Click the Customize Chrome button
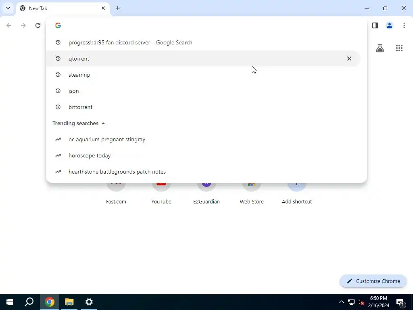This screenshot has height=310, width=413. 373,281
